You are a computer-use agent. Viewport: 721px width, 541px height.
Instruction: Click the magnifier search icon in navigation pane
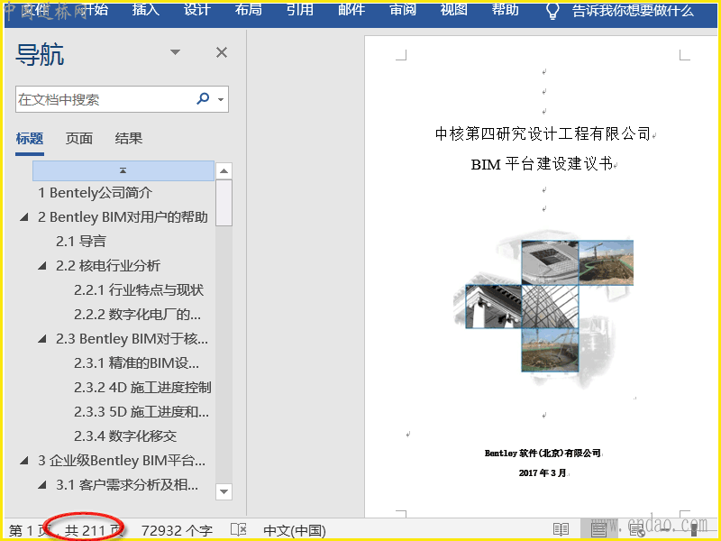coord(203,98)
